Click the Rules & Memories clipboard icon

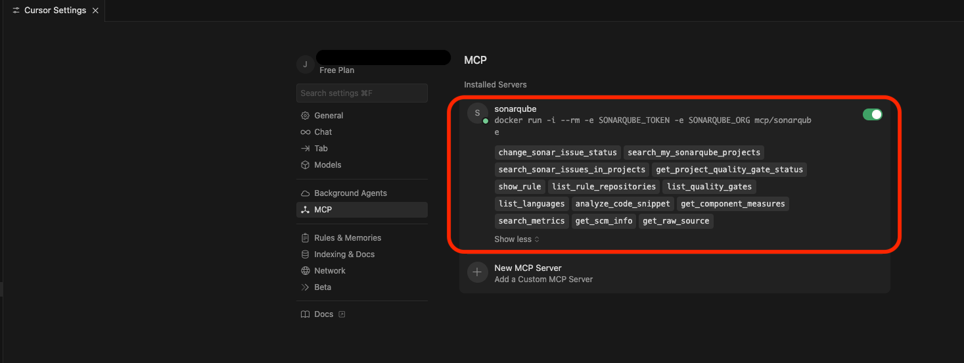point(305,238)
